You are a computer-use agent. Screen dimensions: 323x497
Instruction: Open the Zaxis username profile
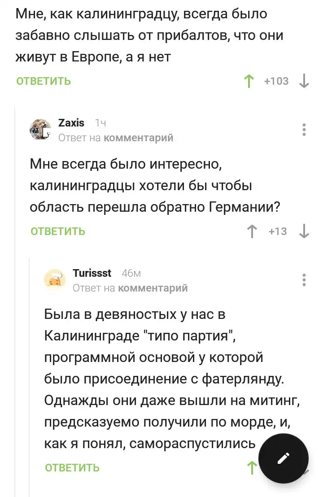tap(71, 123)
